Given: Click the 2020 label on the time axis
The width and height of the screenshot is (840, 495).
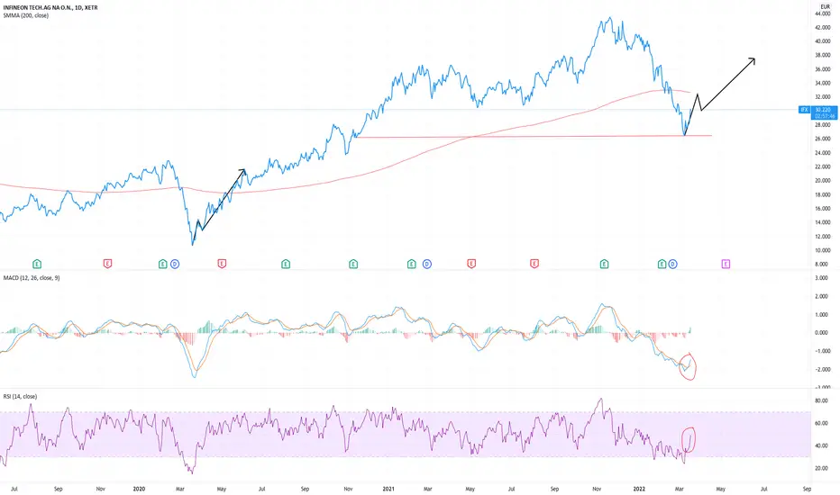Looking at the screenshot, I should pos(139,489).
